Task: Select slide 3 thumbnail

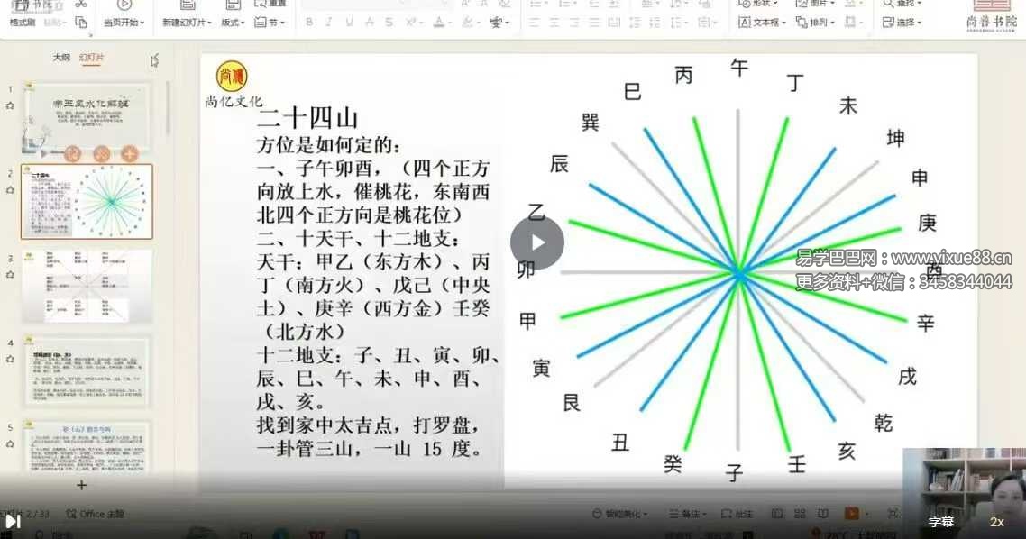Action: point(87,286)
